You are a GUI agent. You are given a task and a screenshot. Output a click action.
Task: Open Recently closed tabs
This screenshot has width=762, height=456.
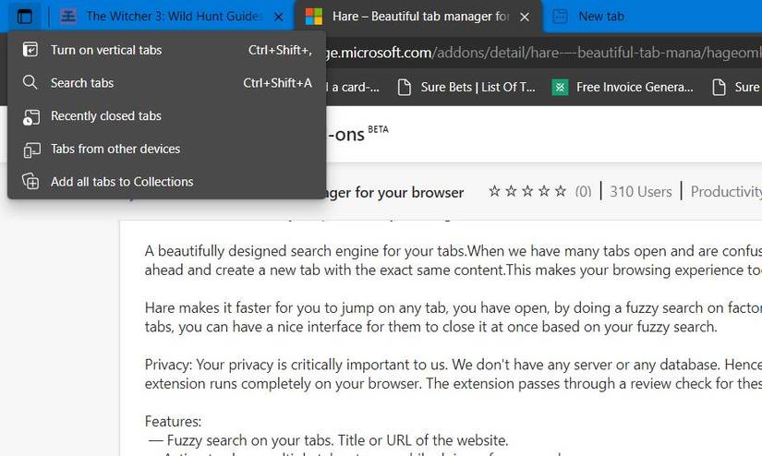(x=105, y=116)
